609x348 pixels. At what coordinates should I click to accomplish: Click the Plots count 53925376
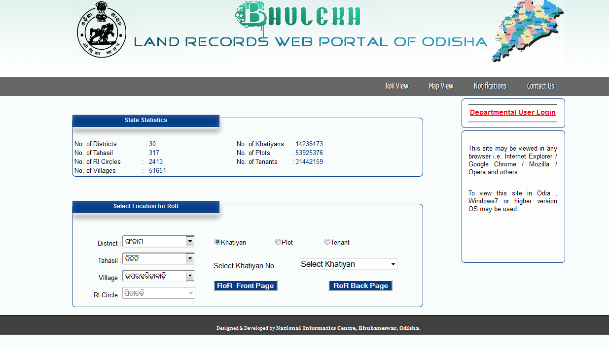tap(309, 153)
